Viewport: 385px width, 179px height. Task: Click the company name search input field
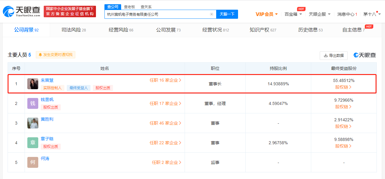point(157,14)
